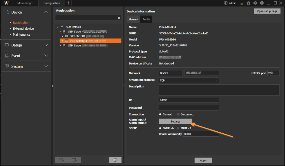Open the Network IP+SSL dropdown

[171, 73]
